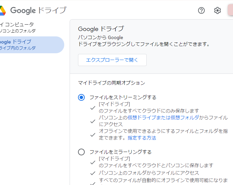Open the 指定する方法 link

coord(142,138)
